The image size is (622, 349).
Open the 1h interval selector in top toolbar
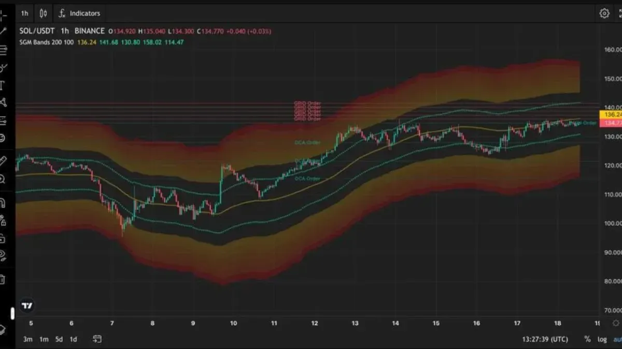[24, 13]
